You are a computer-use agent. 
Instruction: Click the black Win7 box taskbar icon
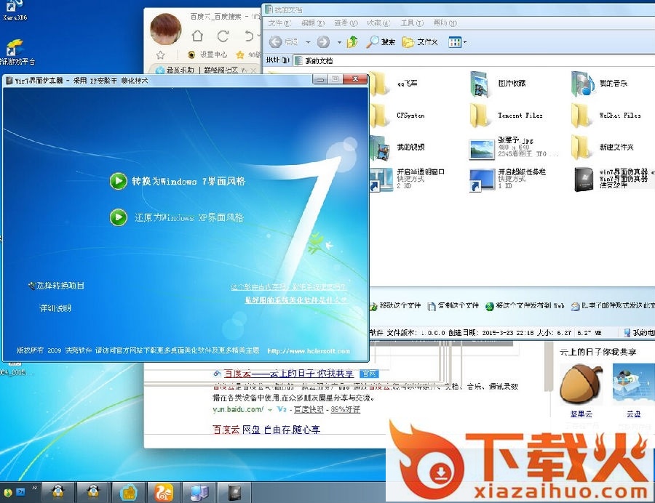234,493
